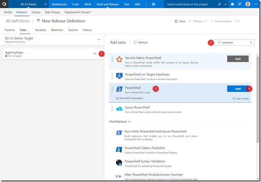This screenshot has height=182, width=261.
Task: Open the Code menu
Action: [x=75, y=4]
